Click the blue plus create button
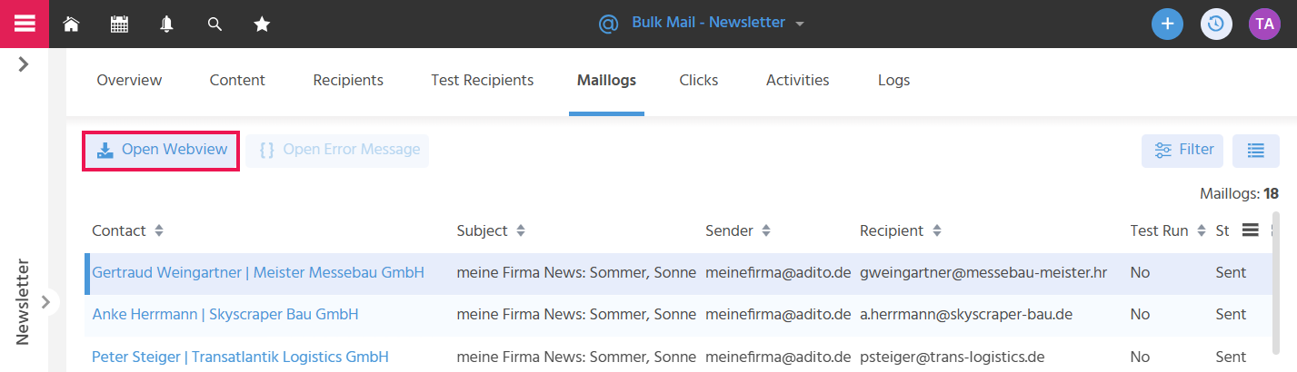 [1167, 24]
